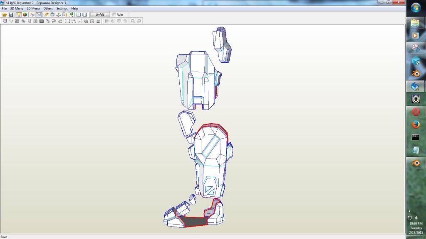Screen dimensions: 426x239
Task: Click the thigh armor piece in 3D view
Action: click(198, 80)
